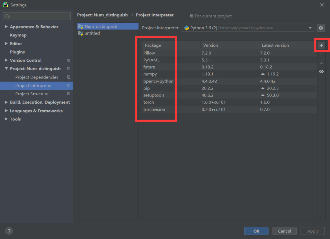
Task: Click the untitled project folder icon
Action: click(x=81, y=33)
